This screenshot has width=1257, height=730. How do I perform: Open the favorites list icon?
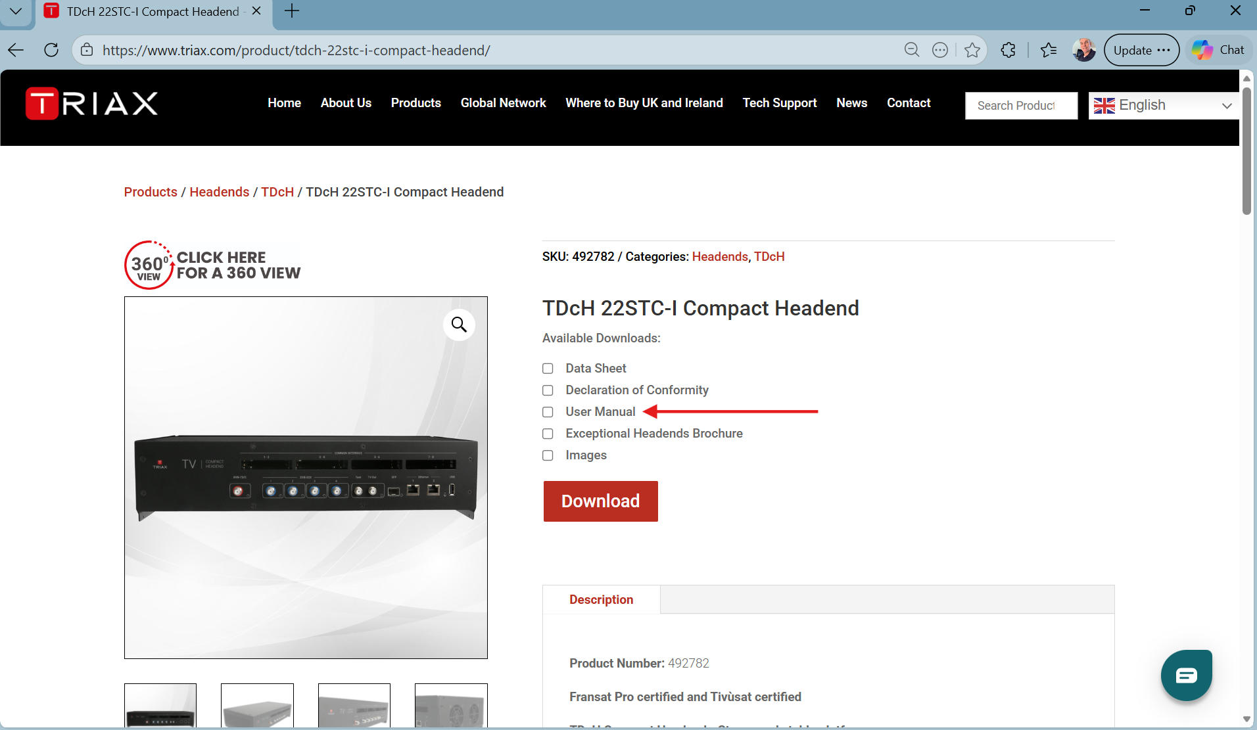(1049, 50)
